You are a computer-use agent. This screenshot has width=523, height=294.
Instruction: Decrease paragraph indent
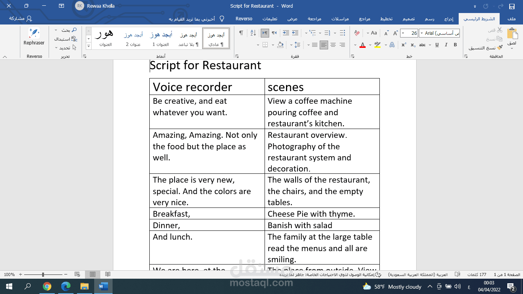[x=295, y=33]
